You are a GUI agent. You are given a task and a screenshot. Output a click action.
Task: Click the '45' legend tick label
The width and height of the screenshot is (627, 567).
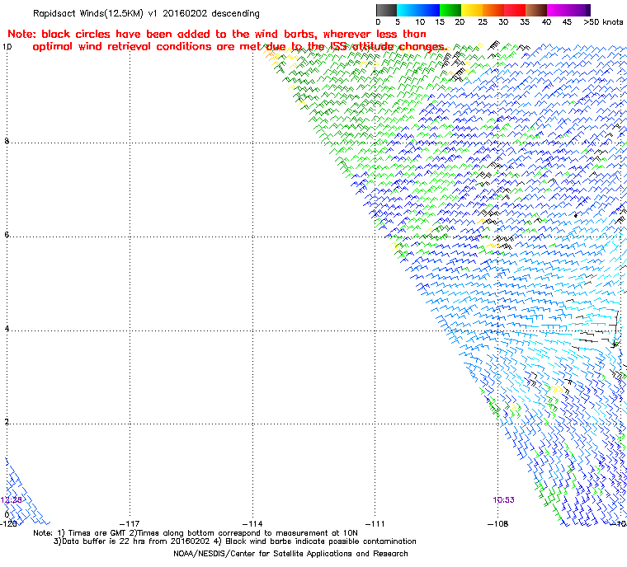[567, 22]
